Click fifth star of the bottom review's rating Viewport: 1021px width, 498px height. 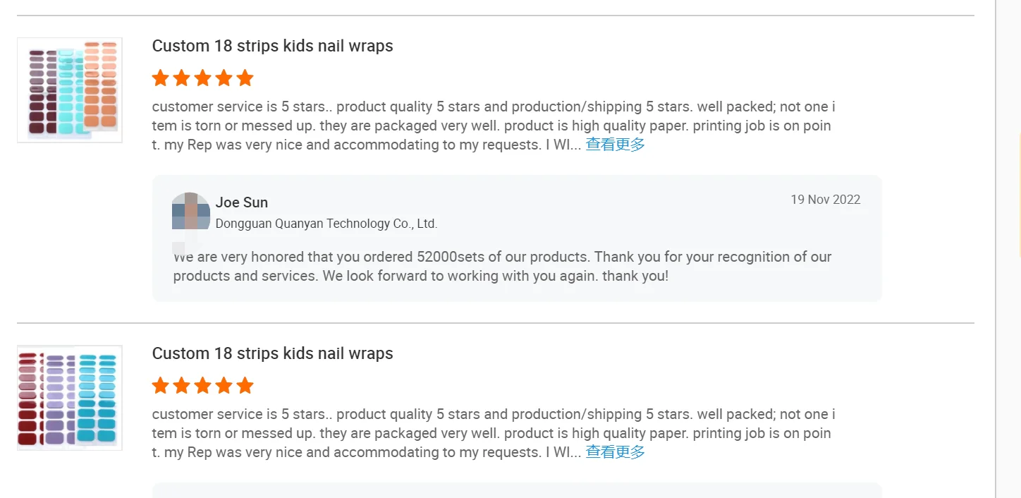pos(245,386)
